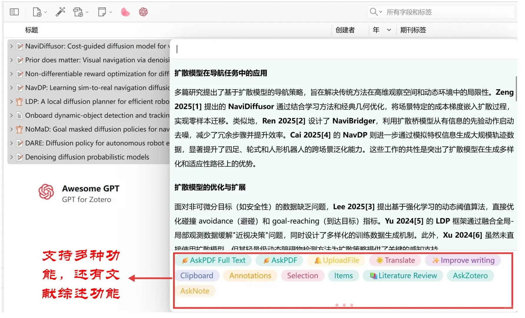Open the 年 column sort dropdown

[389, 30]
